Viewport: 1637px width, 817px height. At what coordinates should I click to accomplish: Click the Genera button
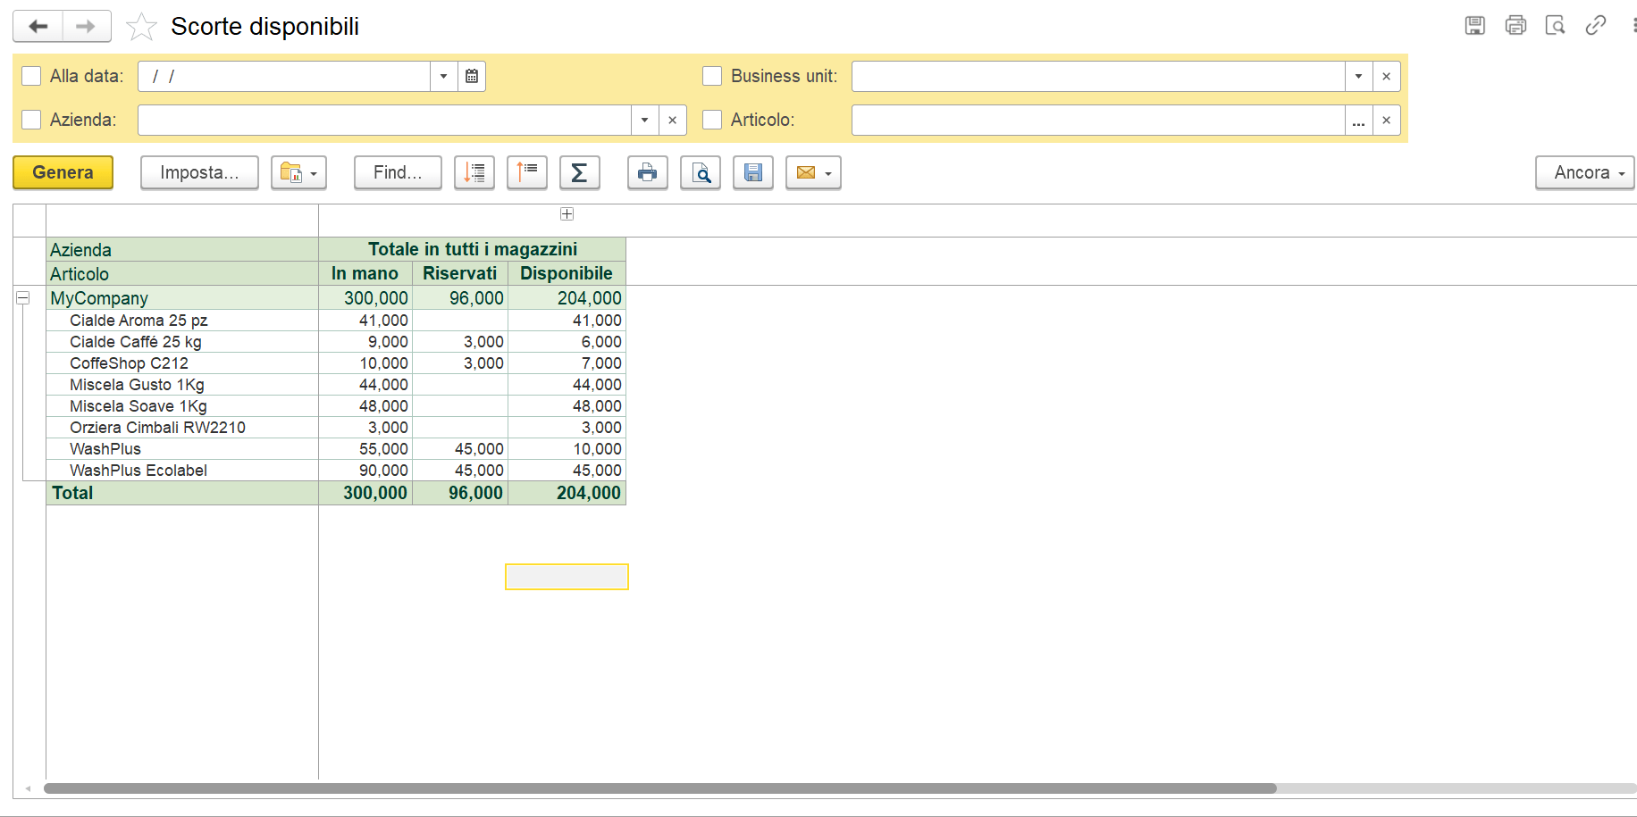[63, 172]
